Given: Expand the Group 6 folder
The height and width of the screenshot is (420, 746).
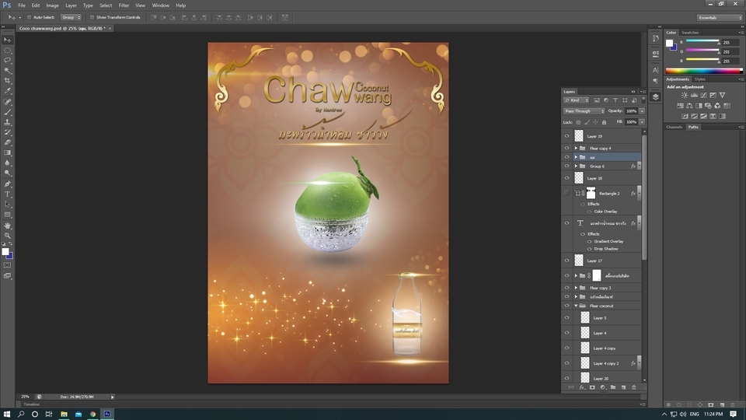Looking at the screenshot, I should click(576, 166).
